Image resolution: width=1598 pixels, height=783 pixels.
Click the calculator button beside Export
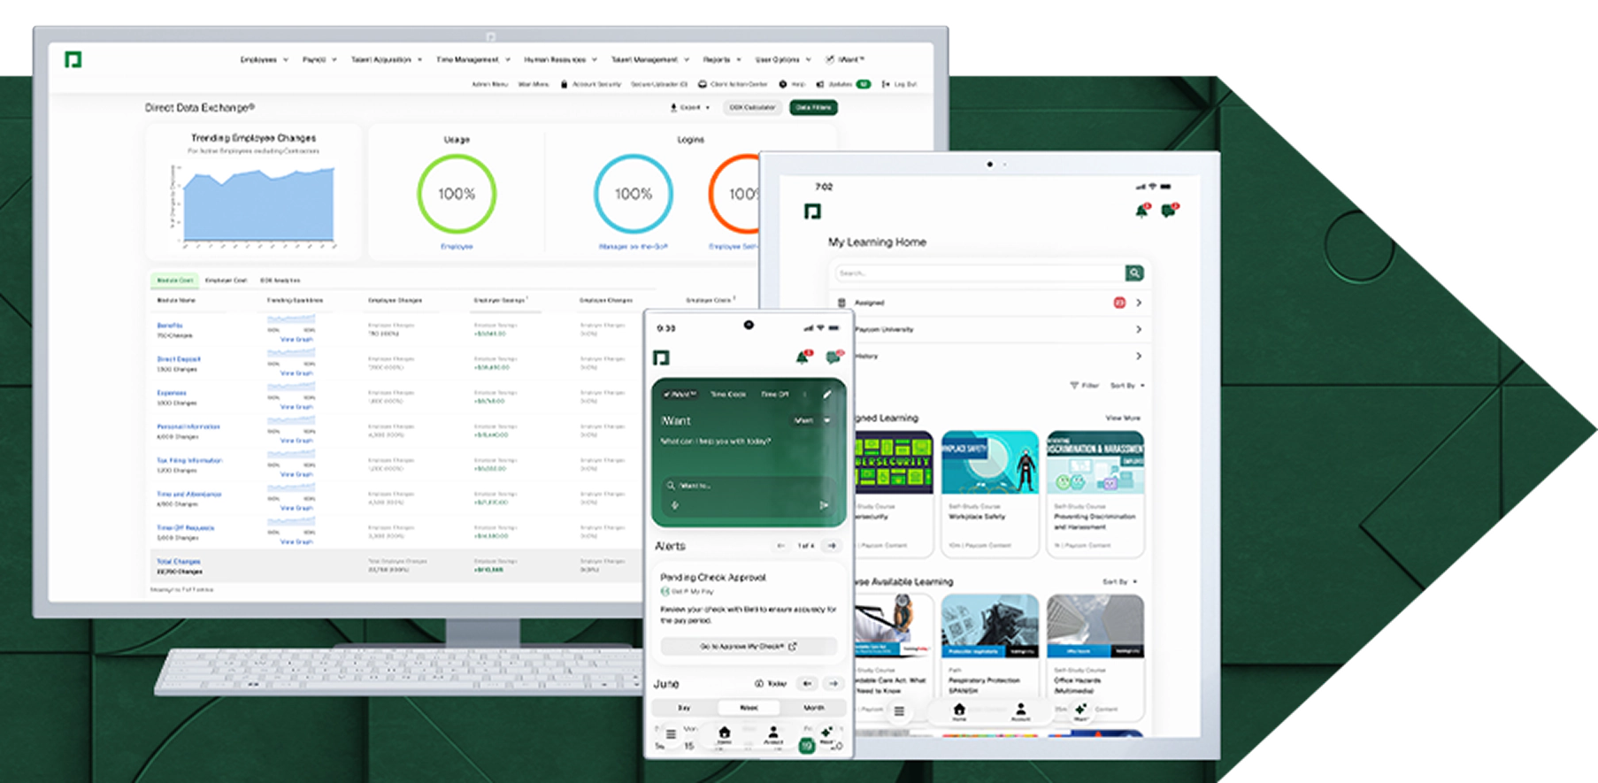(752, 108)
